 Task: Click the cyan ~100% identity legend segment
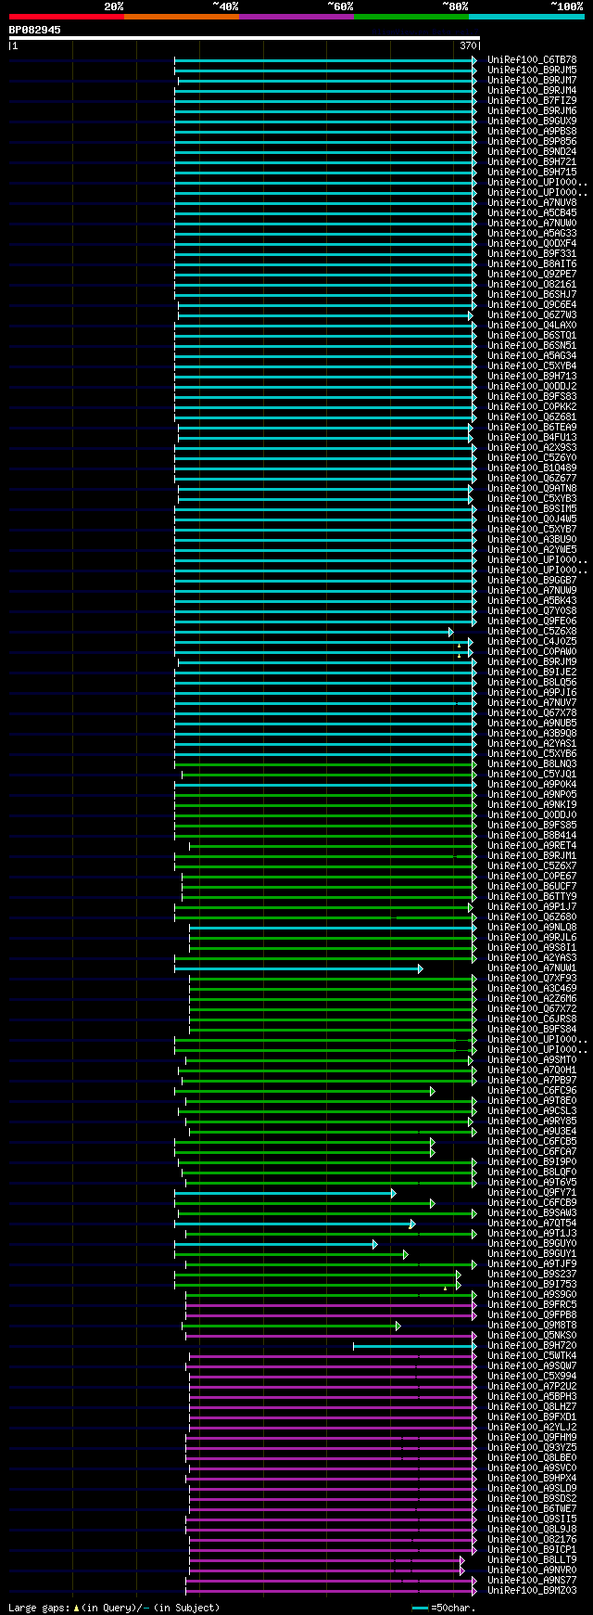pos(526,17)
